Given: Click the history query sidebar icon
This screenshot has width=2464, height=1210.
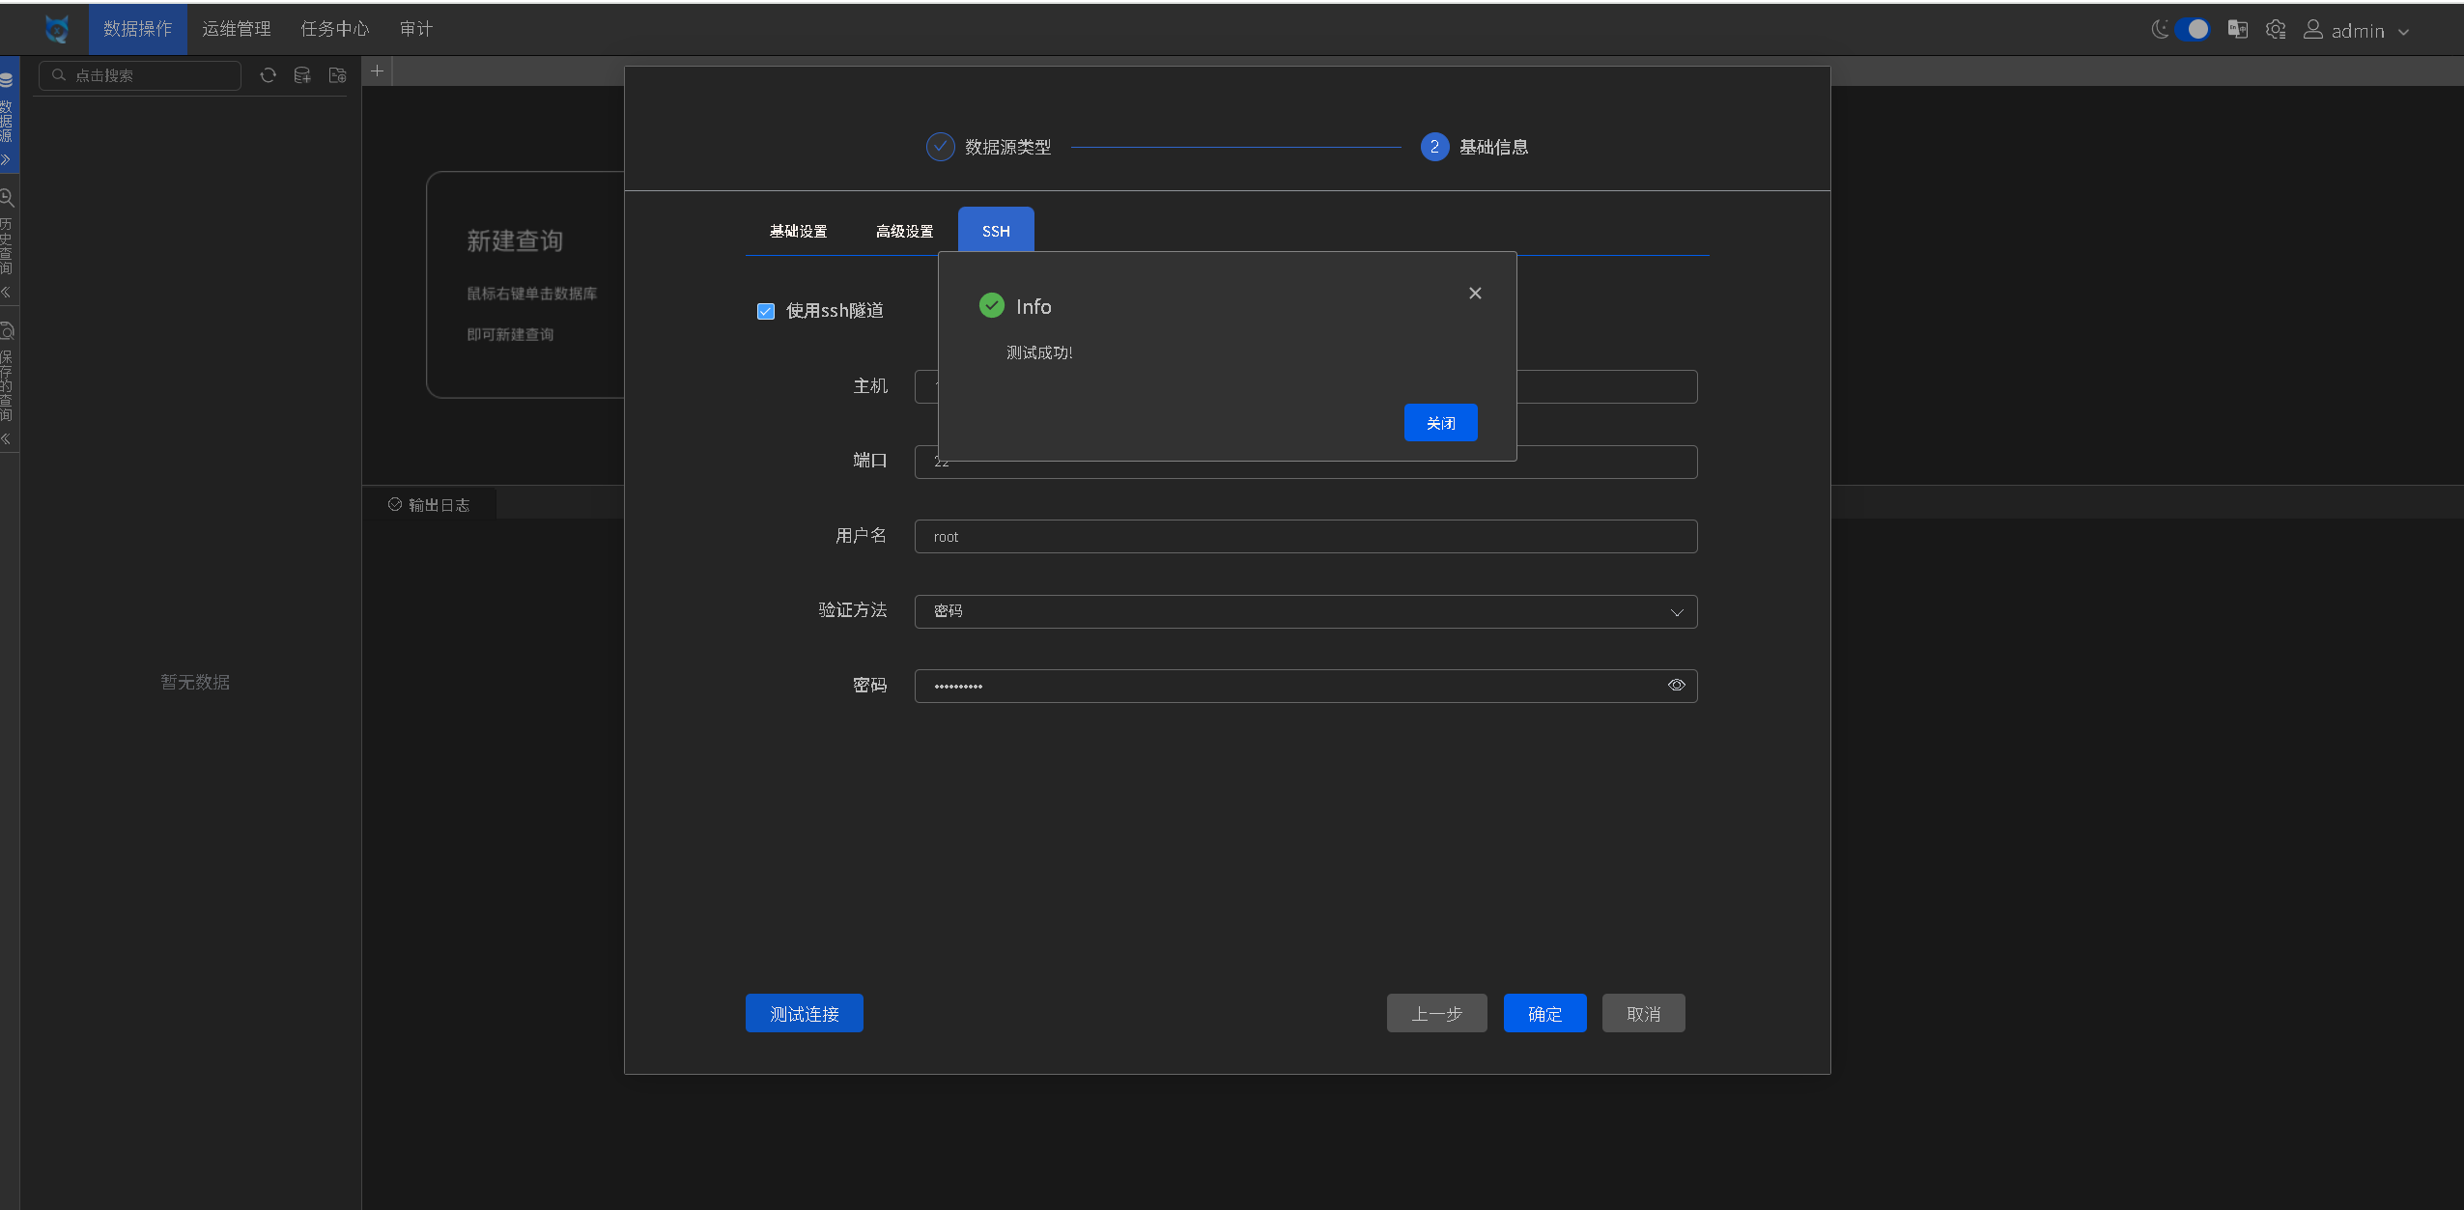Looking at the screenshot, I should click(x=7, y=199).
